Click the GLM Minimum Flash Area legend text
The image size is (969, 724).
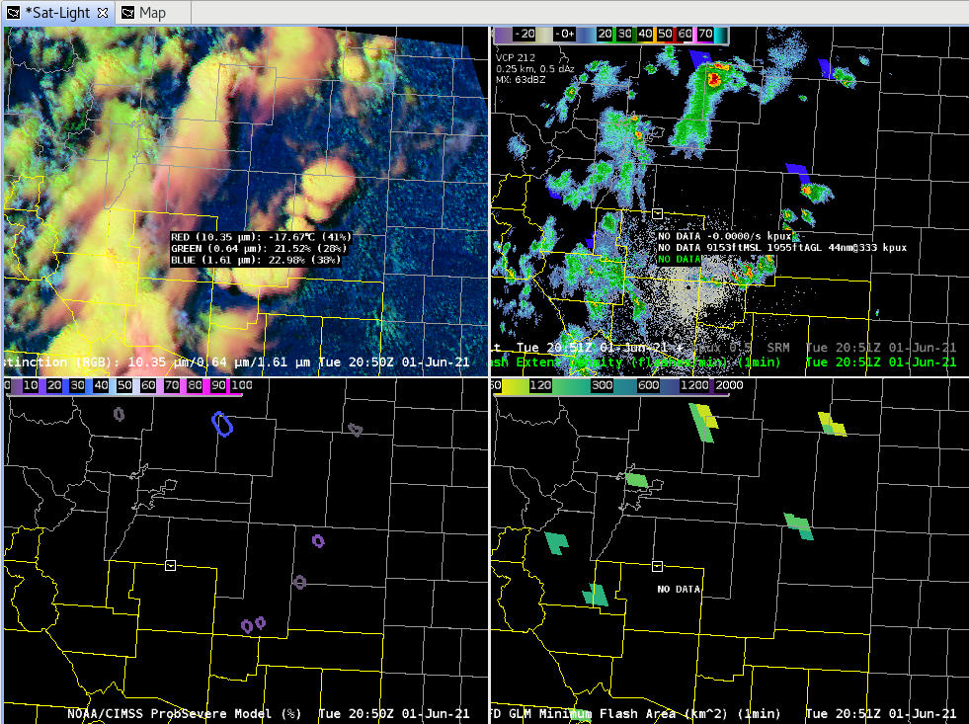coord(636,713)
